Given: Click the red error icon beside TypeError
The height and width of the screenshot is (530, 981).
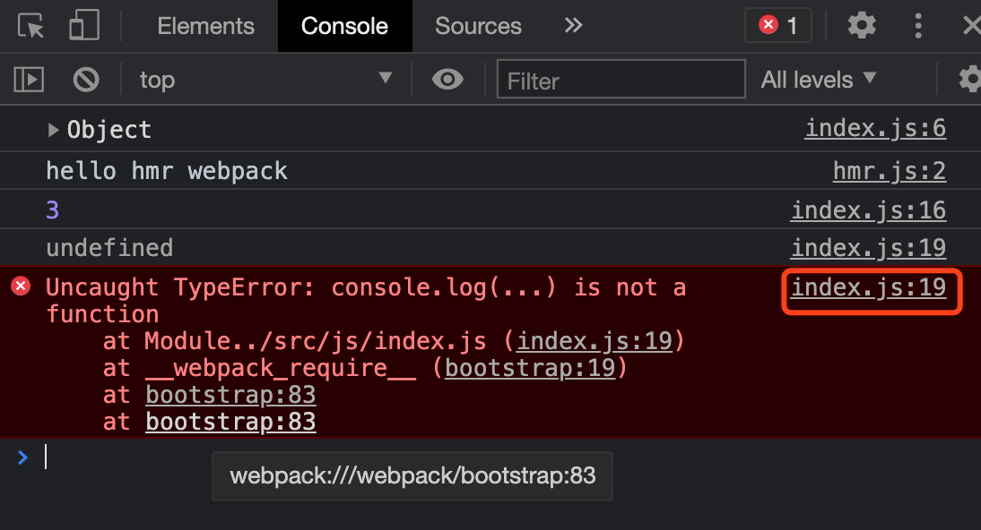Looking at the screenshot, I should tap(21, 286).
